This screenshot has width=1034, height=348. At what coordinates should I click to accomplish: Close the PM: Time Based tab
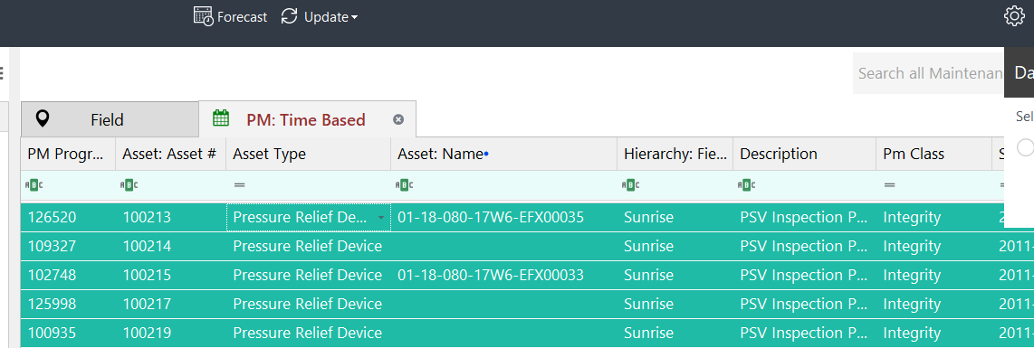click(398, 119)
